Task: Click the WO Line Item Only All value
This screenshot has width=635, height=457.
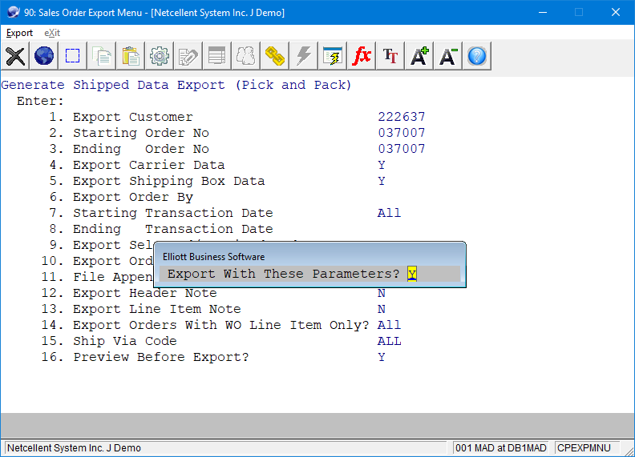Action: point(389,325)
